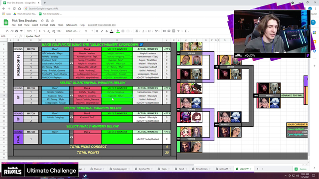Open the File menu
This screenshot has width=319, height=179.
[13, 25]
